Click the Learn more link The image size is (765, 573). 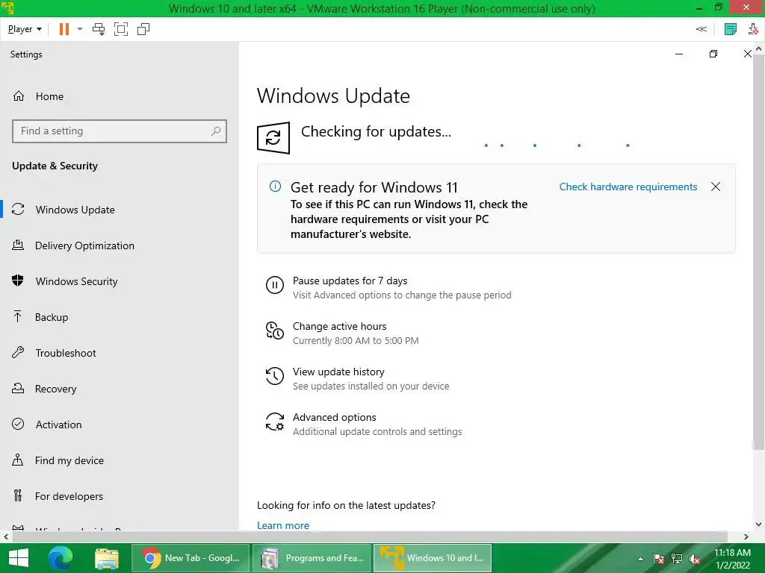pos(283,525)
